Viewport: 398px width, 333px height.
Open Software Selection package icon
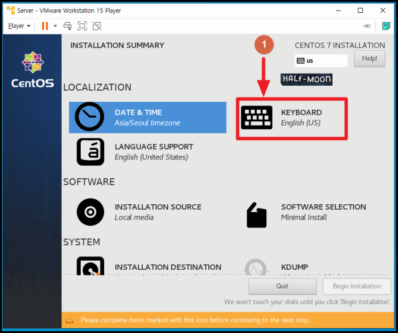(x=257, y=215)
